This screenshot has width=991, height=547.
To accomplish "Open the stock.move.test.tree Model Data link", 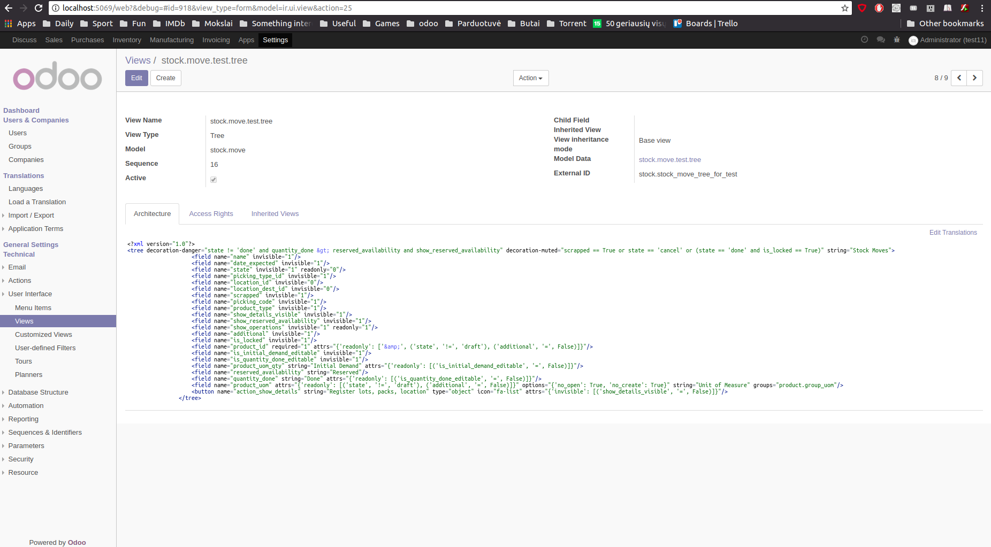I will point(670,159).
